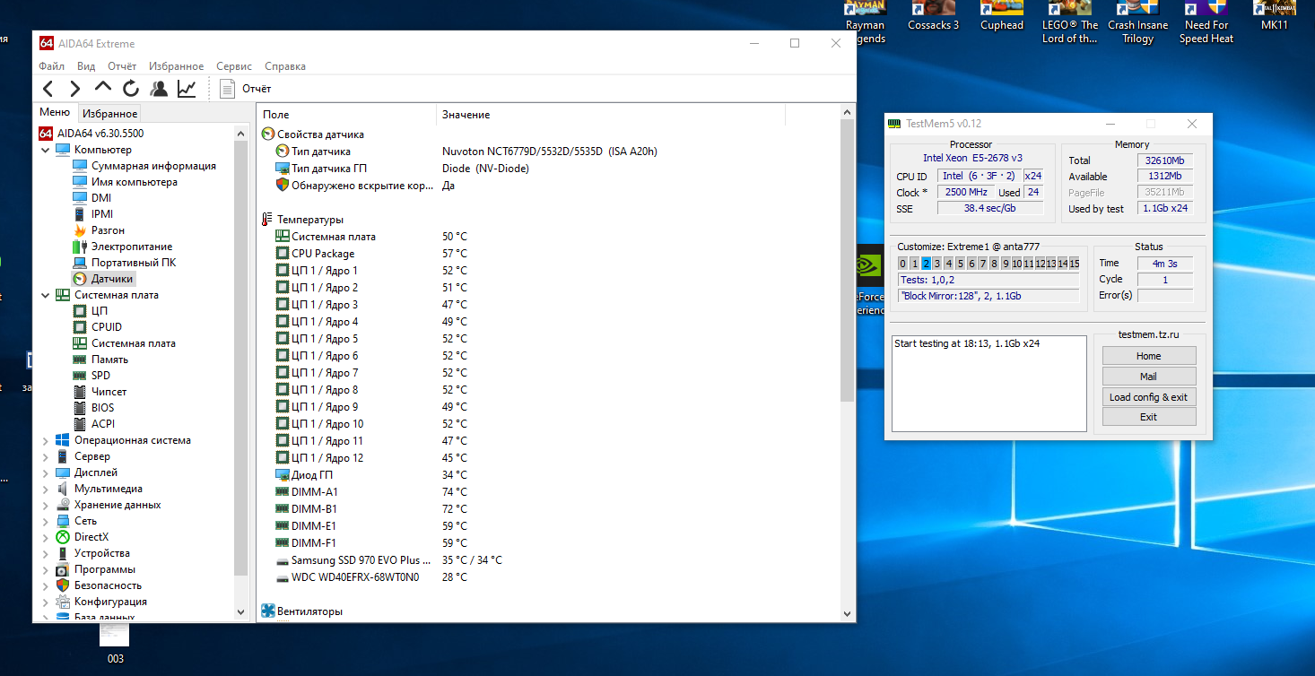Open Cuphead desktop shortcut
Viewport: 1315px width, 676px height.
coord(1002,18)
